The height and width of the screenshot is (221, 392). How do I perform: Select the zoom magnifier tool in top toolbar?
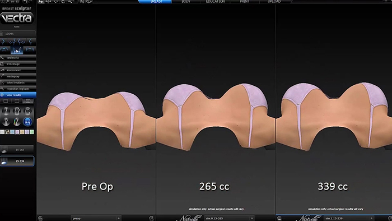[70, 2]
